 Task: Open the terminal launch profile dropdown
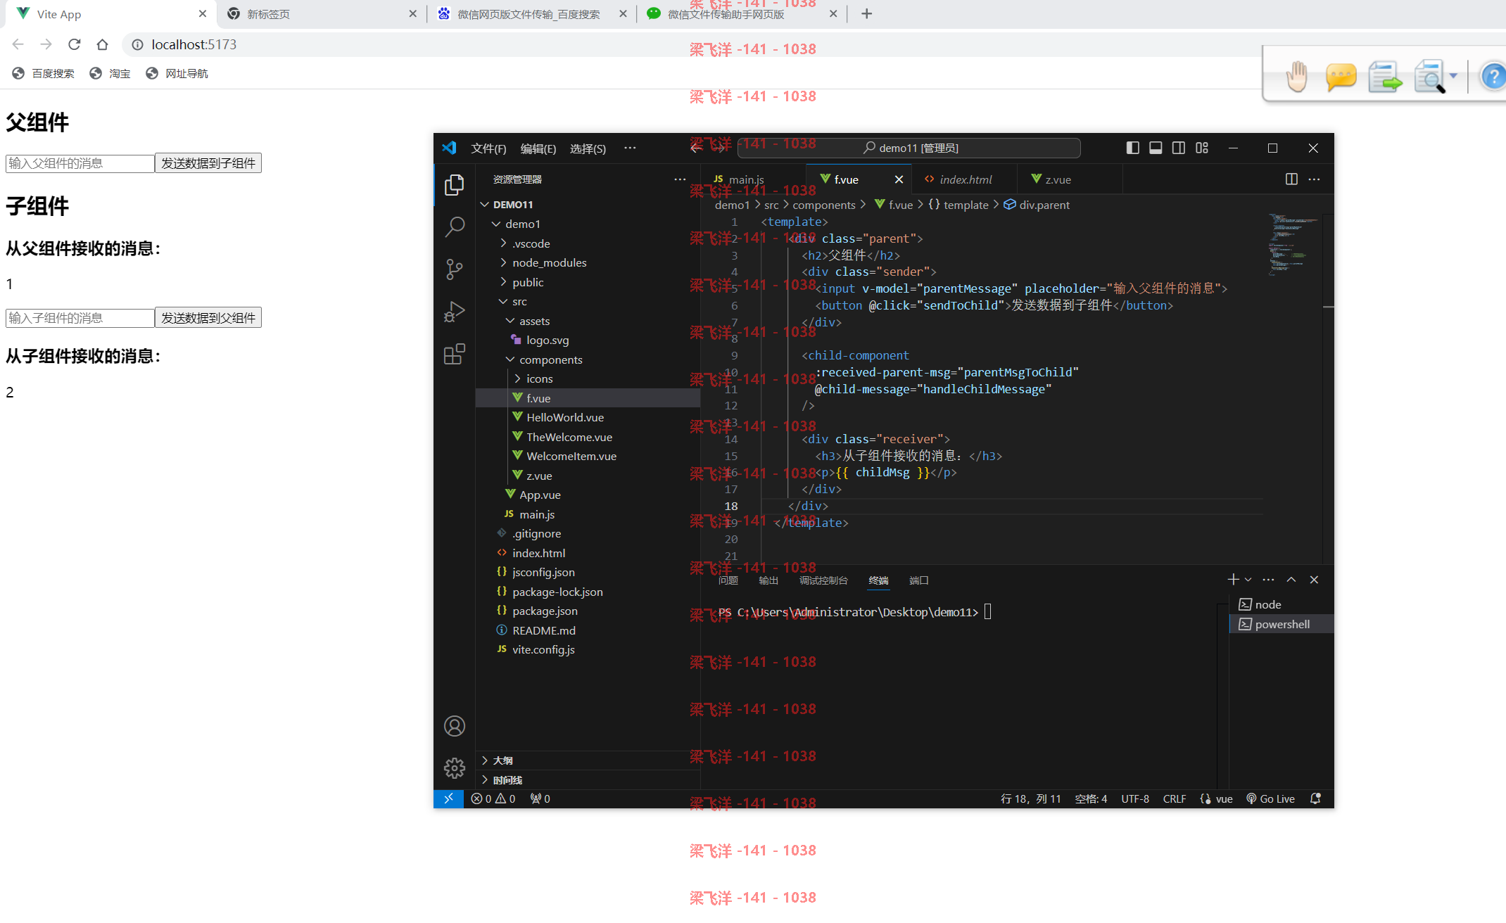[1248, 580]
